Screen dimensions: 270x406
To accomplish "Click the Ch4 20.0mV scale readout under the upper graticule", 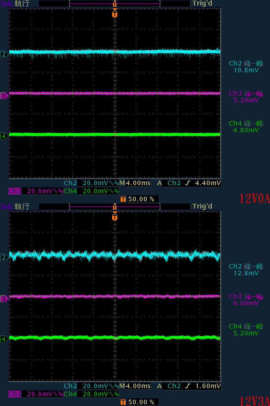I will 91,191.
